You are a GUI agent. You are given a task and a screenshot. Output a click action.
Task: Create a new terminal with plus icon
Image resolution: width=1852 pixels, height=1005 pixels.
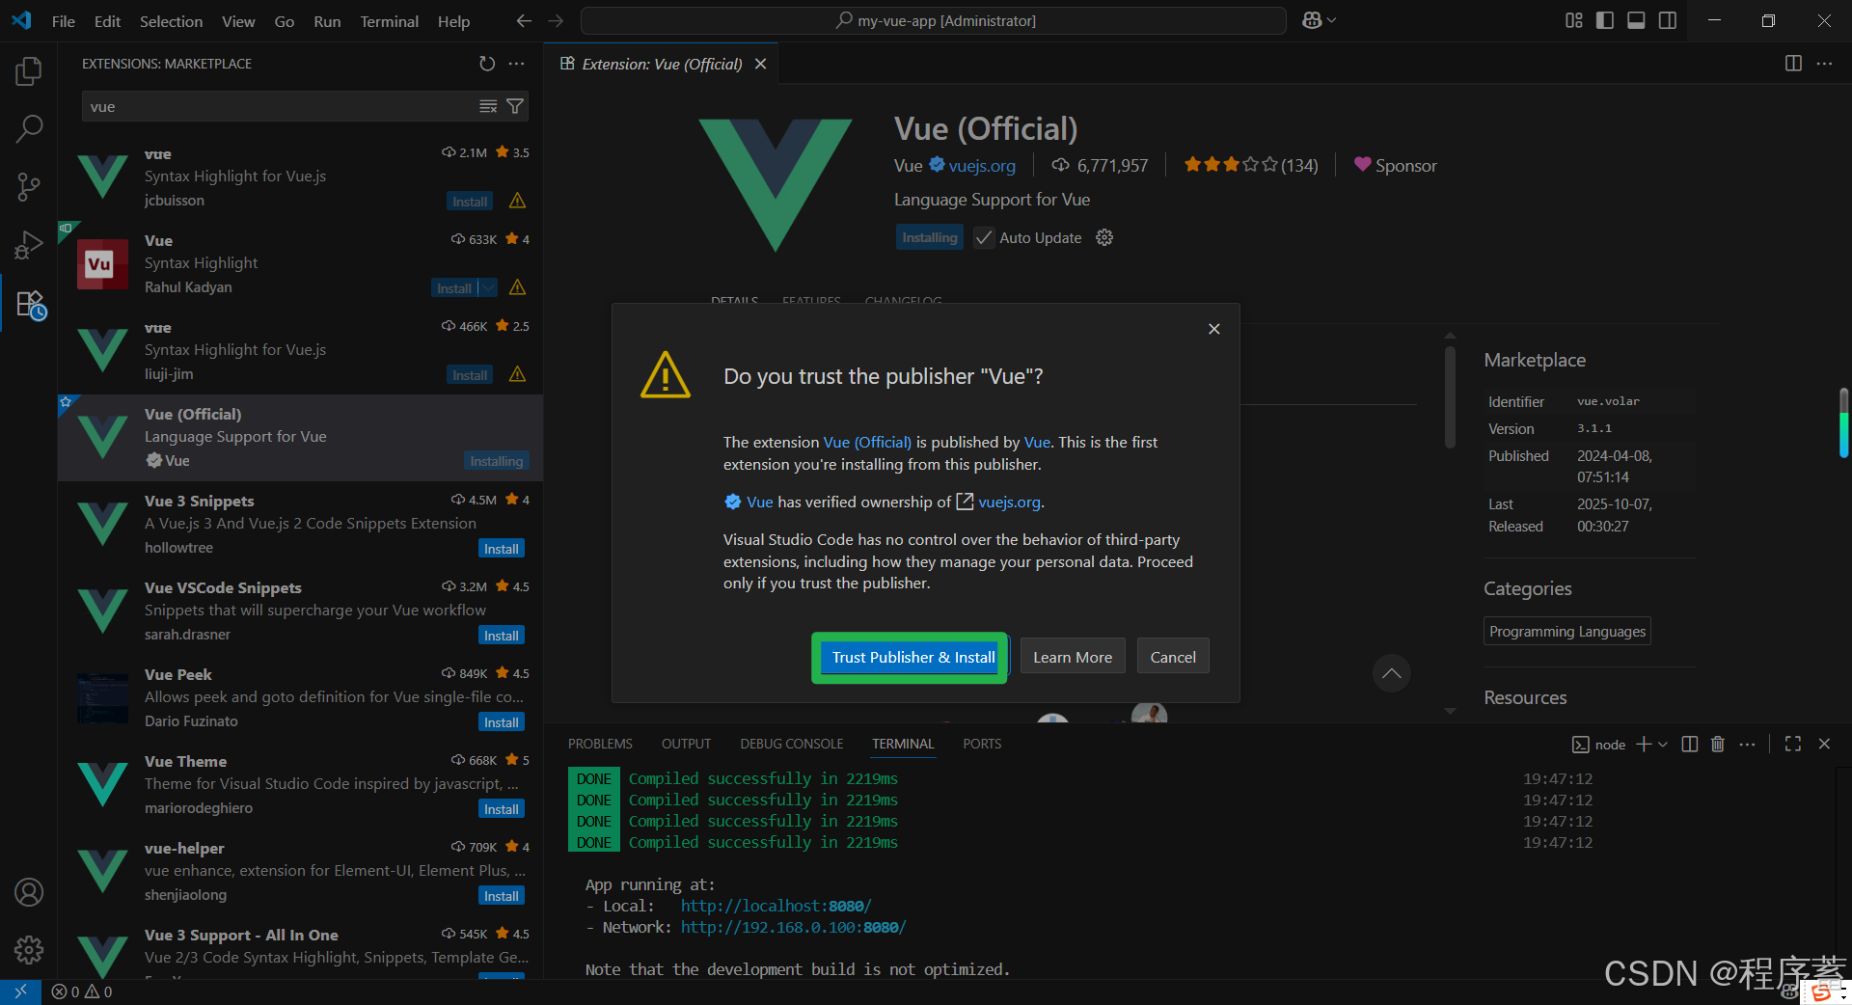coord(1644,744)
